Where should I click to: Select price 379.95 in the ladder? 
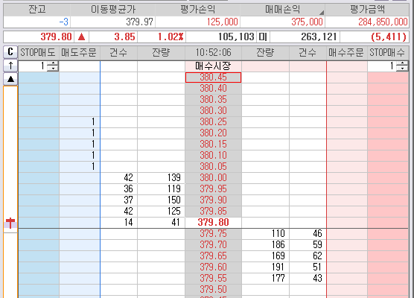pos(213,189)
